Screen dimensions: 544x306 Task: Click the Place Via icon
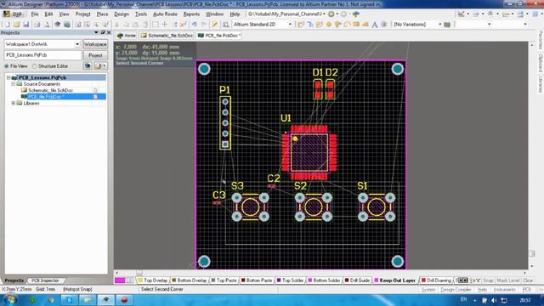click(337, 25)
